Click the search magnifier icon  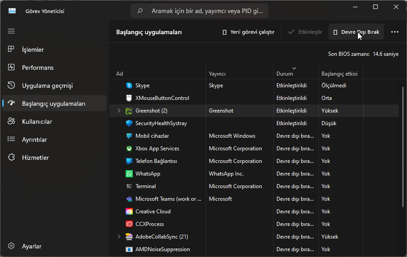[x=140, y=11]
